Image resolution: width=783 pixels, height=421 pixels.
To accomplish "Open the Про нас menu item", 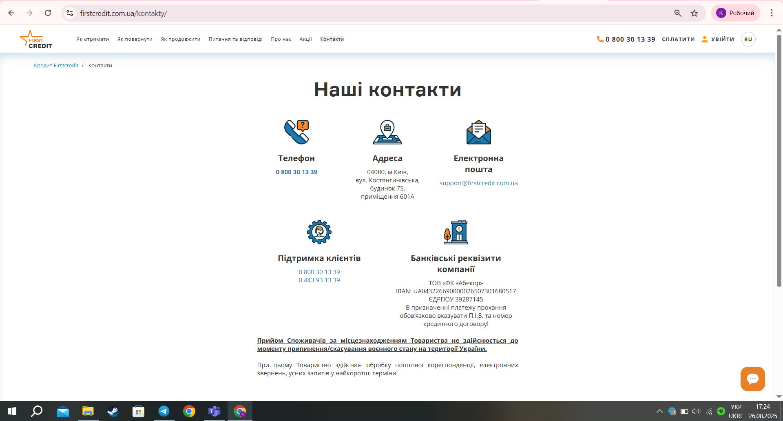I will [281, 39].
